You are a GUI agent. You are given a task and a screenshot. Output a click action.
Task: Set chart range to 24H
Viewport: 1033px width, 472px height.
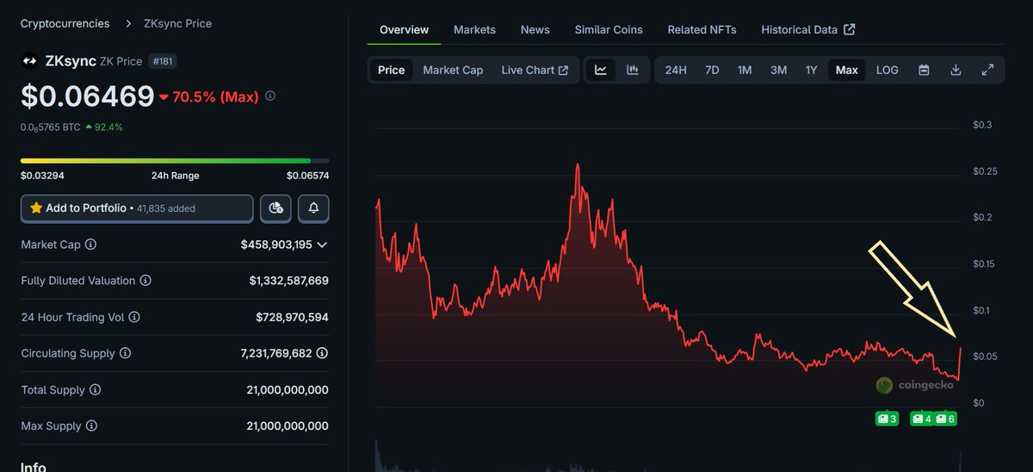[676, 70]
